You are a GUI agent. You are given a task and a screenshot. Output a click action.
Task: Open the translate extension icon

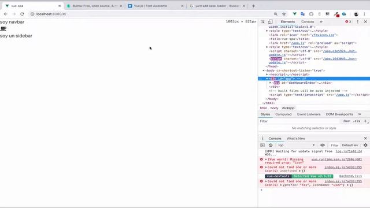pyautogui.click(x=303, y=14)
